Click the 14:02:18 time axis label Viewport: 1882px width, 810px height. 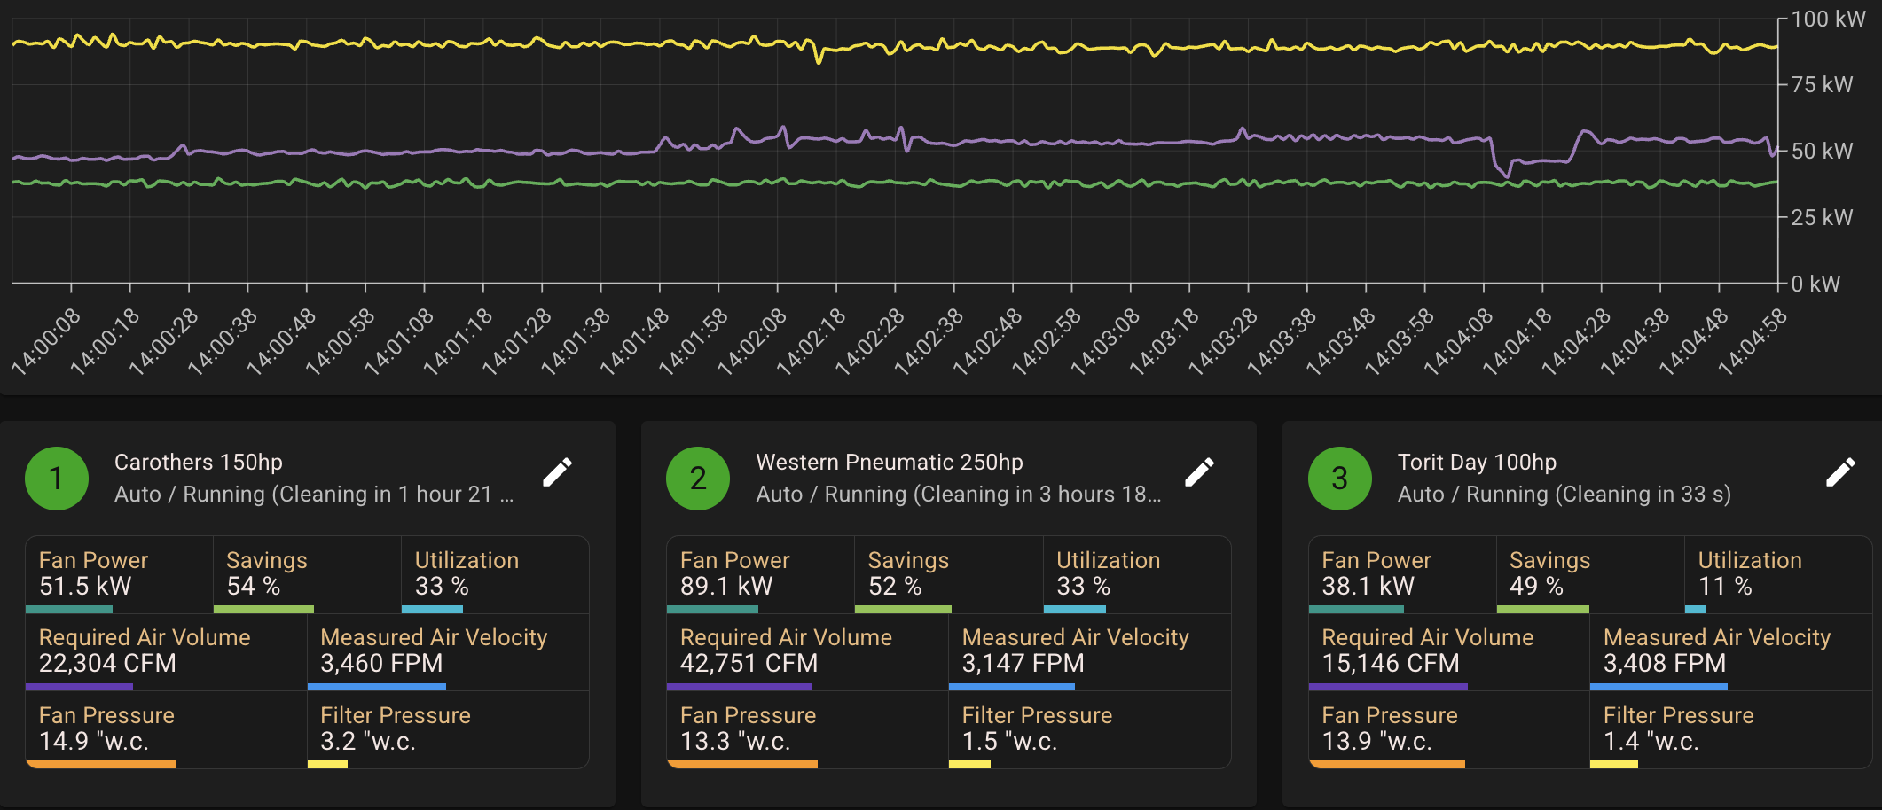coord(812,341)
